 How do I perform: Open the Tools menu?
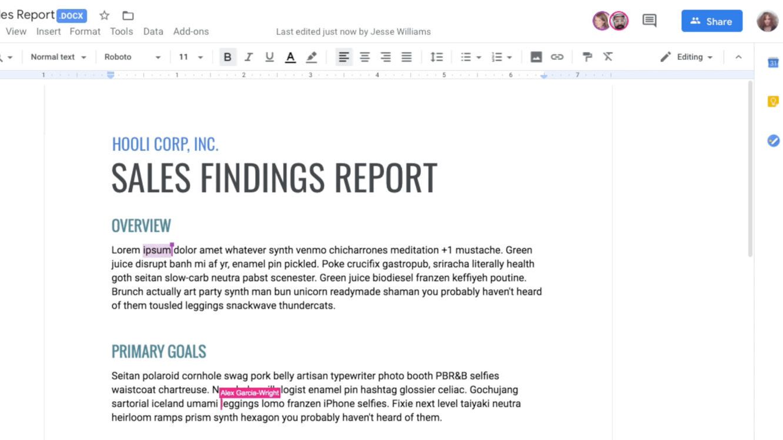pyautogui.click(x=122, y=32)
